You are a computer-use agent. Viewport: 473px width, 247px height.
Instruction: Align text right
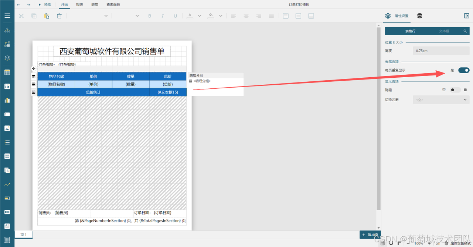click(259, 16)
